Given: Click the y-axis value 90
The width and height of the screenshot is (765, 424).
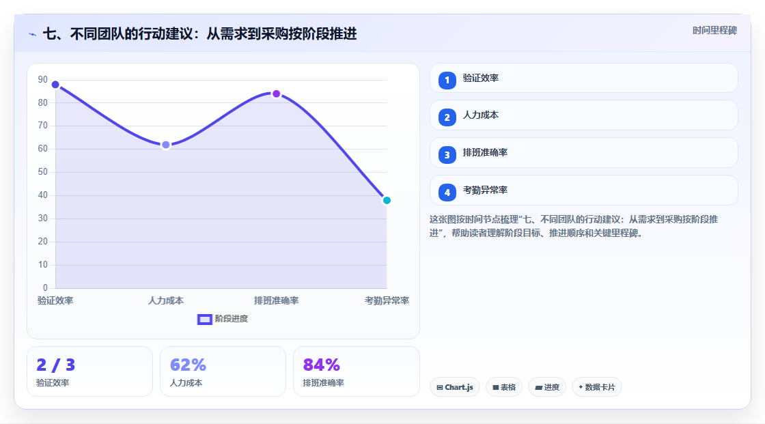Looking at the screenshot, I should coord(43,79).
